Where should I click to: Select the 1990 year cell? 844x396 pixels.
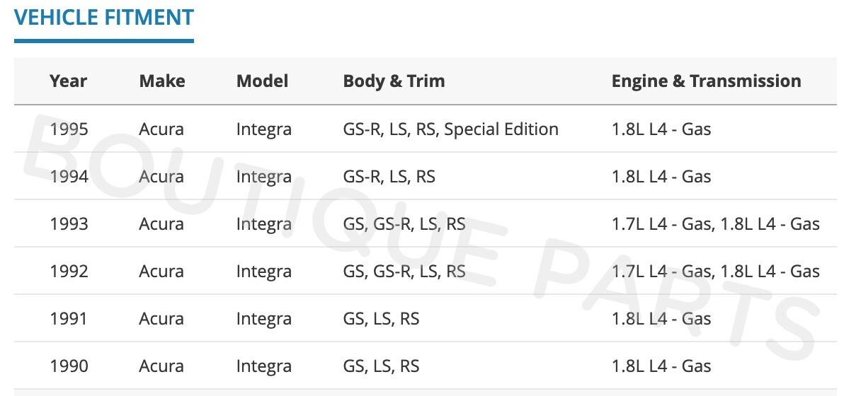coord(69,366)
